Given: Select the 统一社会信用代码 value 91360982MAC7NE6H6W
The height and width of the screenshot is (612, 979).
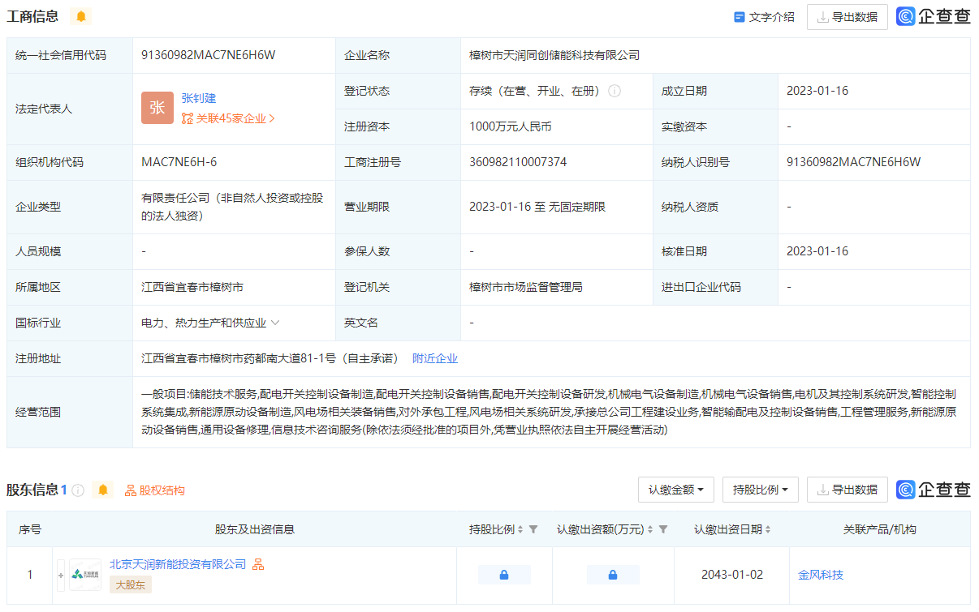Looking at the screenshot, I should (209, 55).
